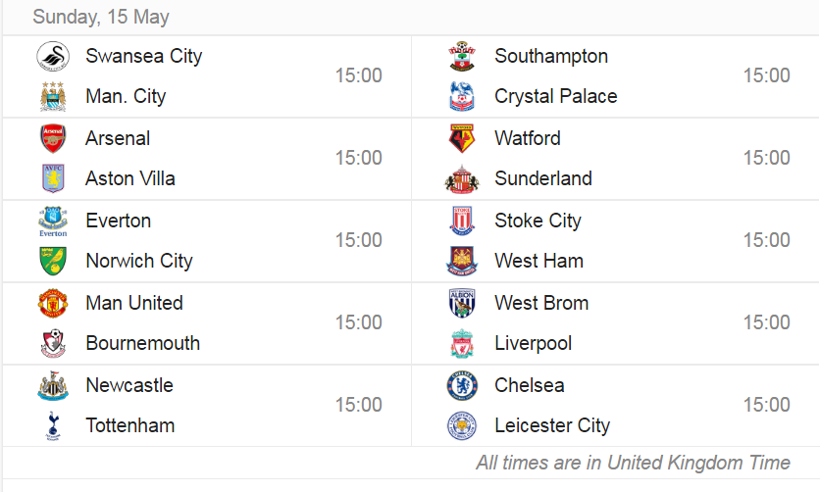The height and width of the screenshot is (492, 820).
Task: Click the Liverpool club crest
Action: (462, 343)
